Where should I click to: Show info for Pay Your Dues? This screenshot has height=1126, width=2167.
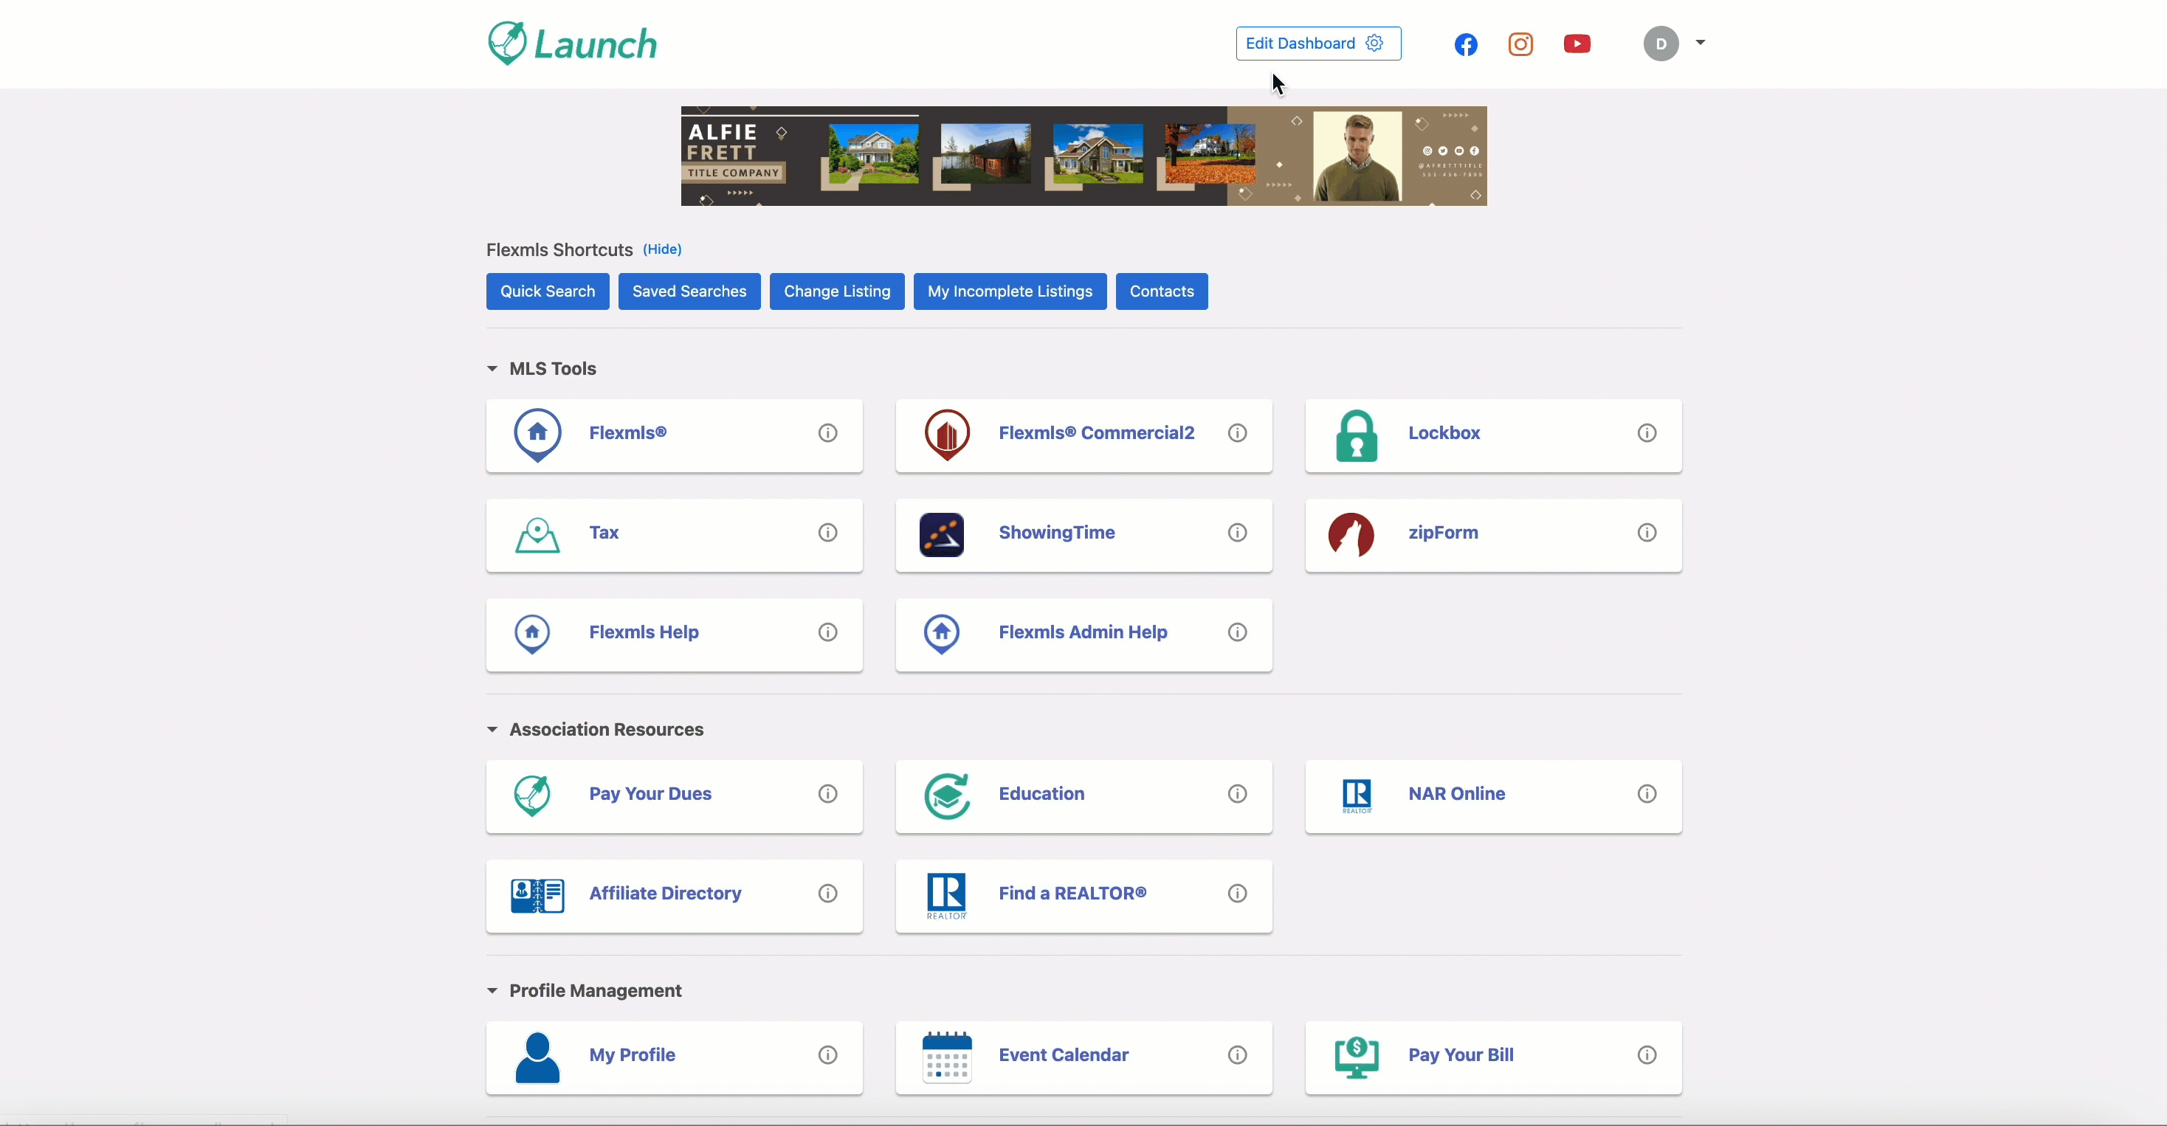coord(828,794)
